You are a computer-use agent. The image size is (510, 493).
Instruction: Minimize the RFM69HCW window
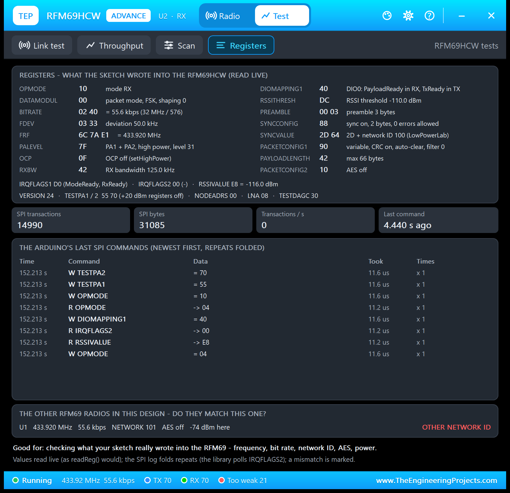(x=462, y=15)
